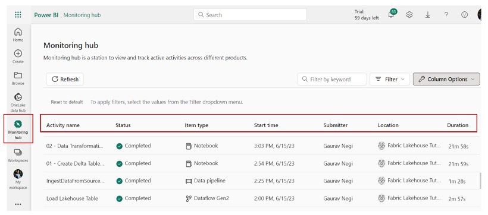Open activity 01 - Create Delta Table...

[76, 163]
